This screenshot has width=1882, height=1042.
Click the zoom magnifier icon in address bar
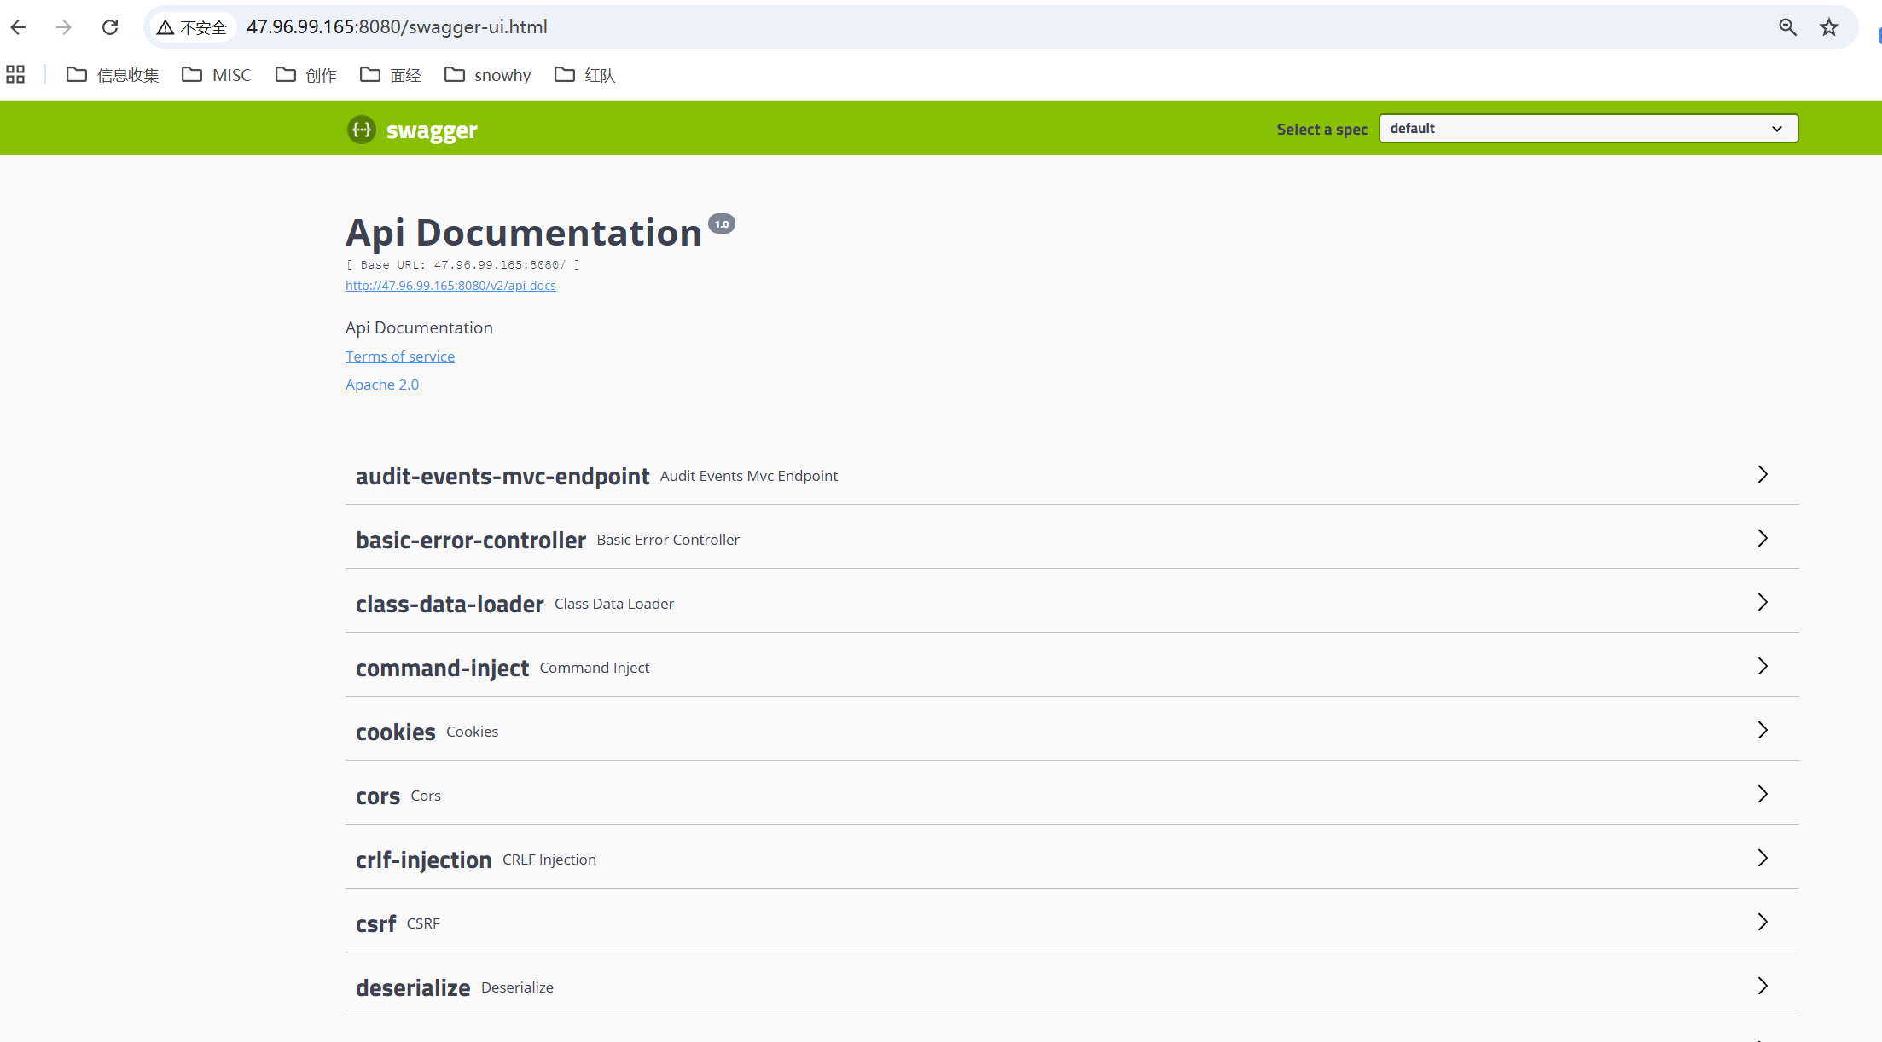[x=1788, y=27]
